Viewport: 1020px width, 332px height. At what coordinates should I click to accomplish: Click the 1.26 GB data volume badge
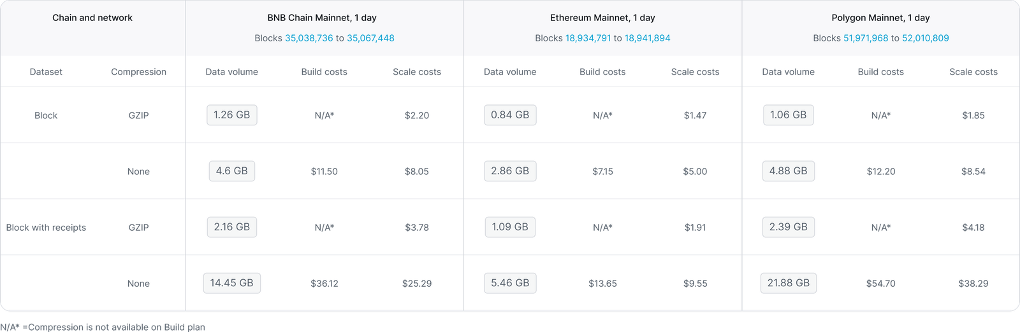pos(232,115)
